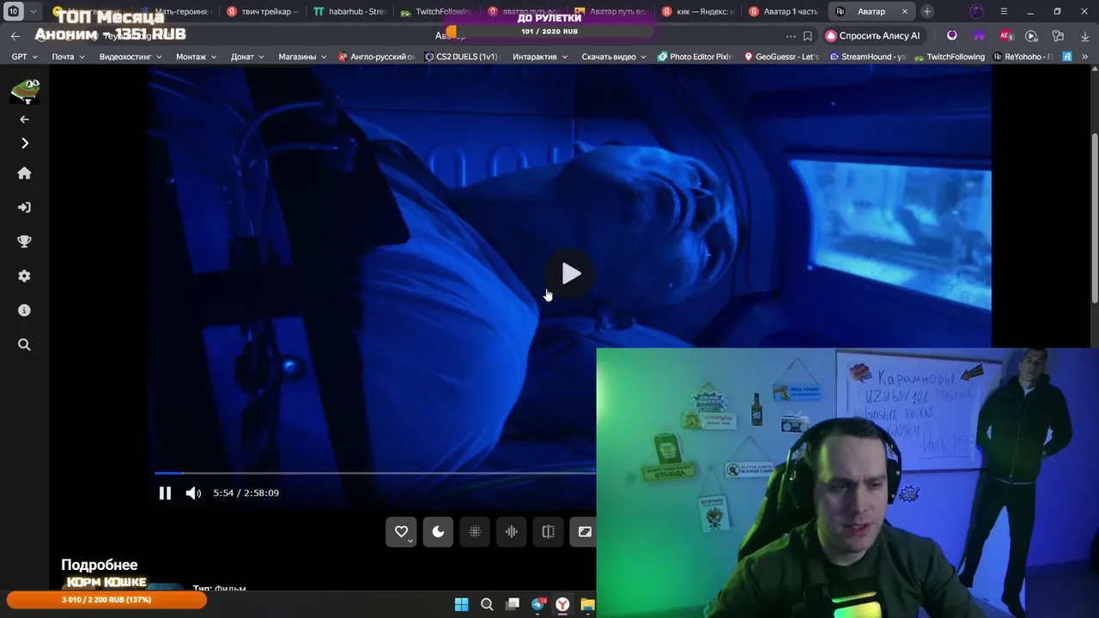Viewport: 1099px width, 618px height.
Task: Bookmark this page with the flag icon
Action: 808,36
